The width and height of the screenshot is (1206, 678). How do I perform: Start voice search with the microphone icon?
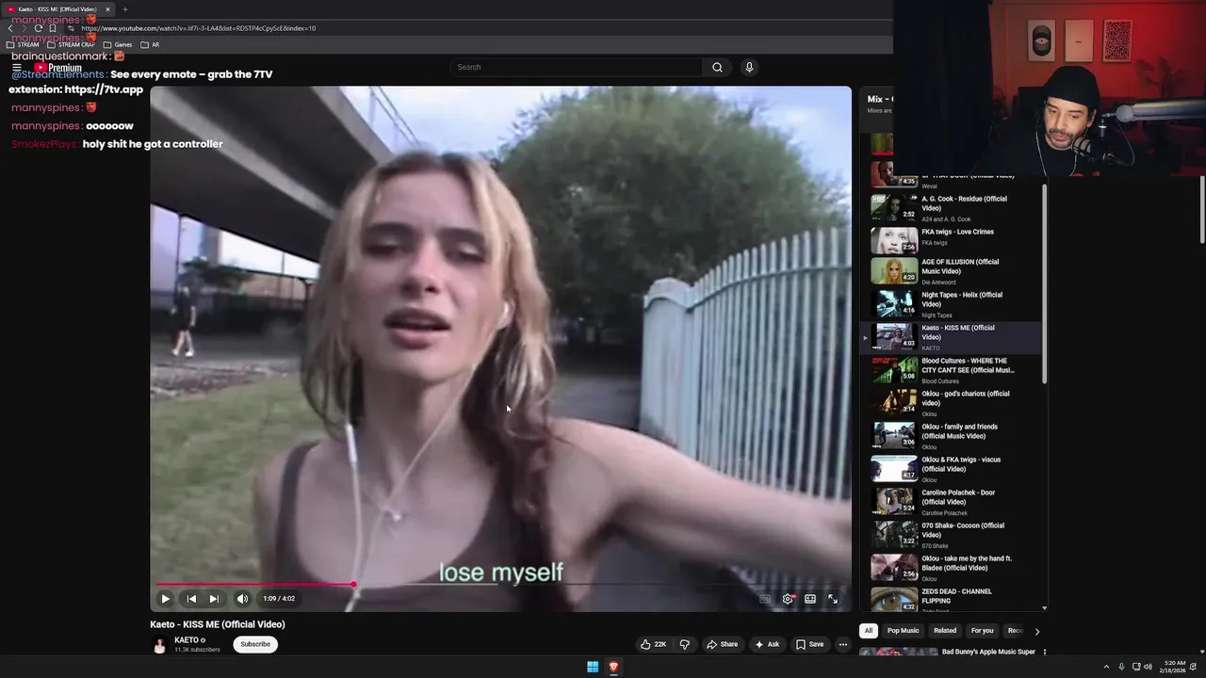click(x=749, y=67)
